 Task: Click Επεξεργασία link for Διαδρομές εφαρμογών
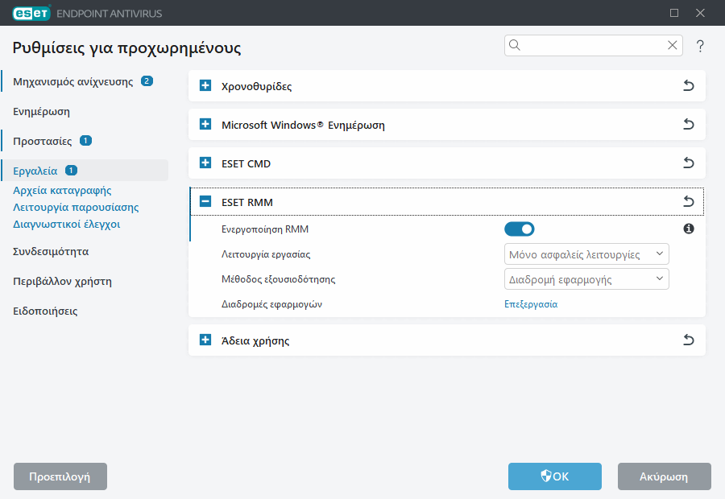[x=531, y=304]
